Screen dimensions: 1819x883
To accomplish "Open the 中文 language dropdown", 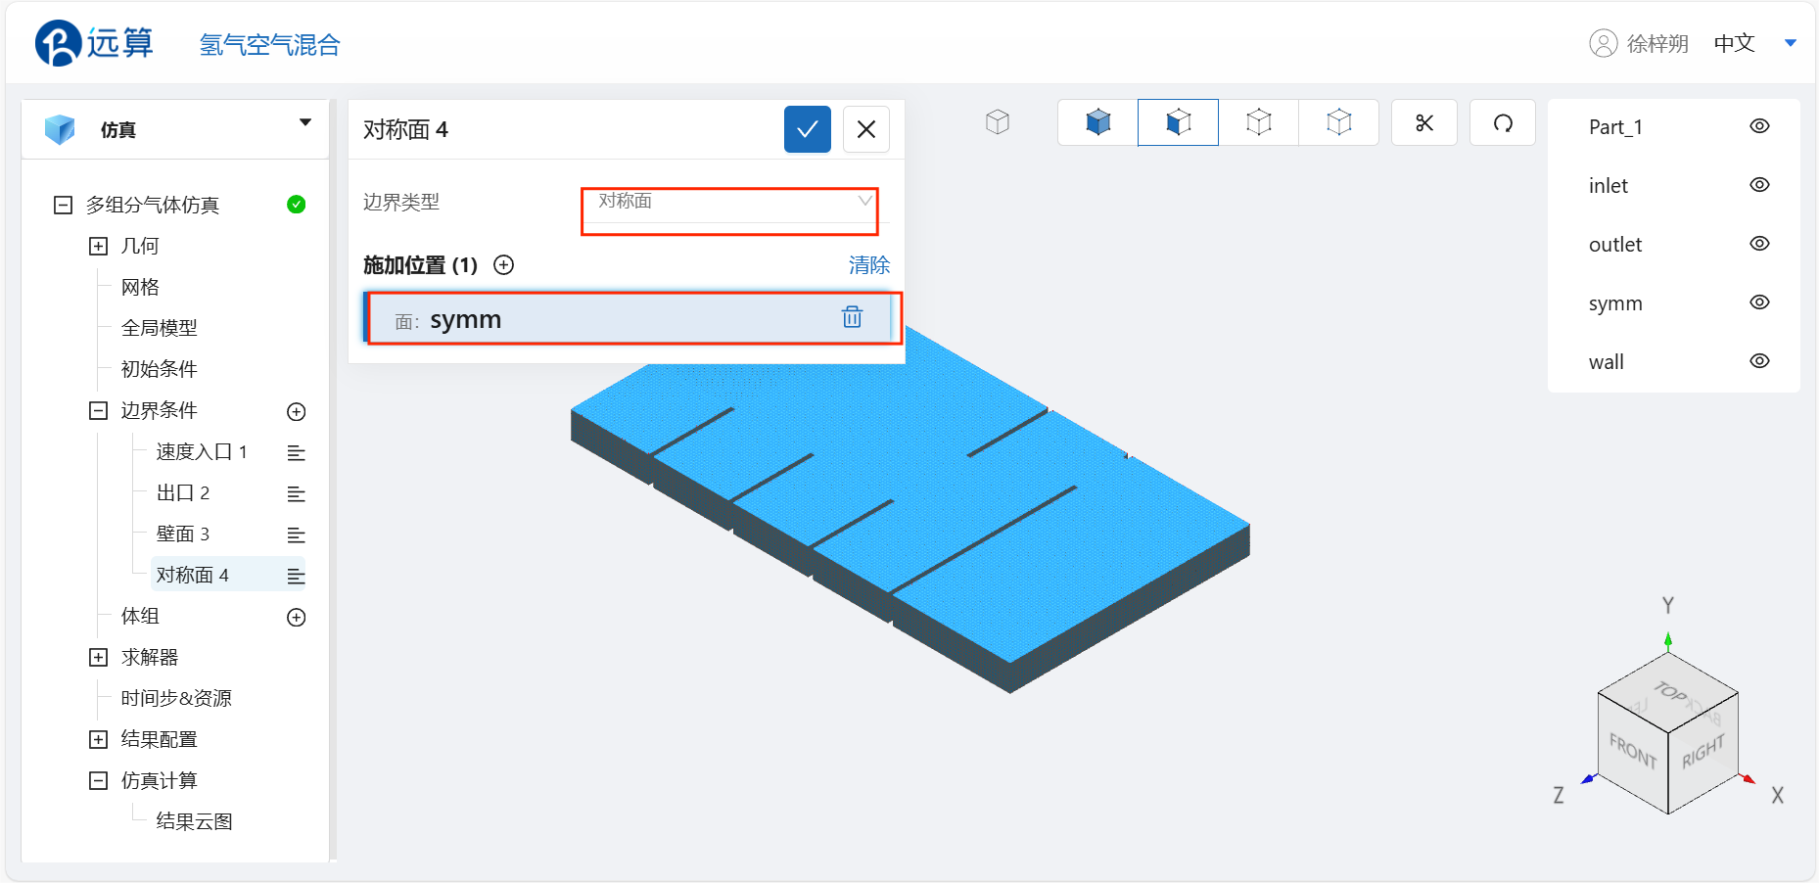I will pyautogui.click(x=1791, y=43).
